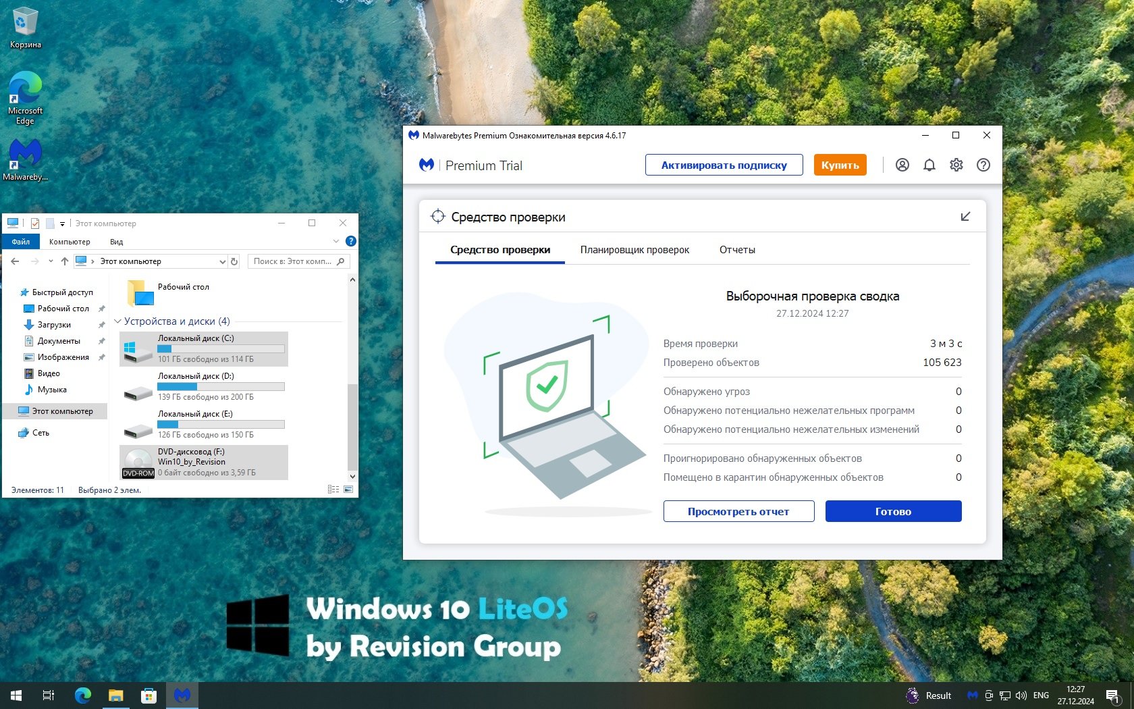Open the File menu in Explorer

[20, 242]
